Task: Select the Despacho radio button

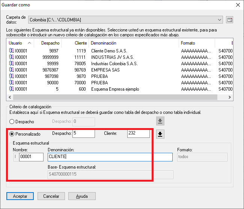Action: tap(12, 122)
